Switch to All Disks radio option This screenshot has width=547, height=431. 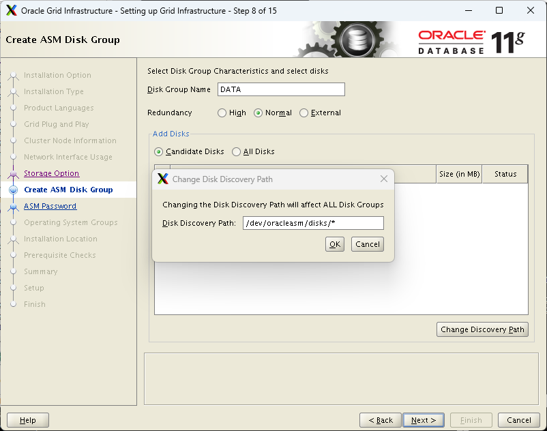pos(236,151)
